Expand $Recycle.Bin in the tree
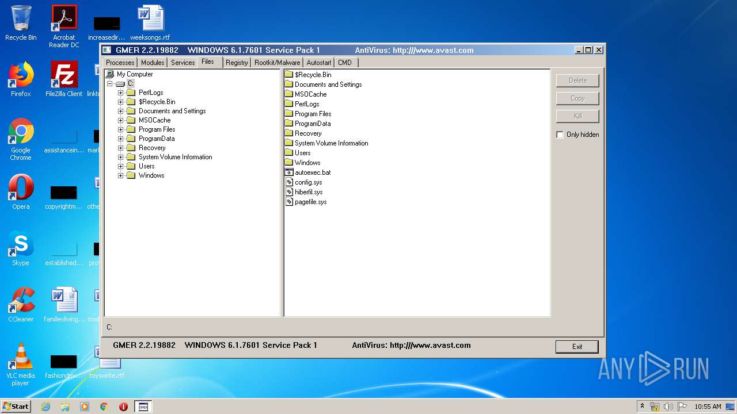737x414 pixels. click(x=121, y=102)
